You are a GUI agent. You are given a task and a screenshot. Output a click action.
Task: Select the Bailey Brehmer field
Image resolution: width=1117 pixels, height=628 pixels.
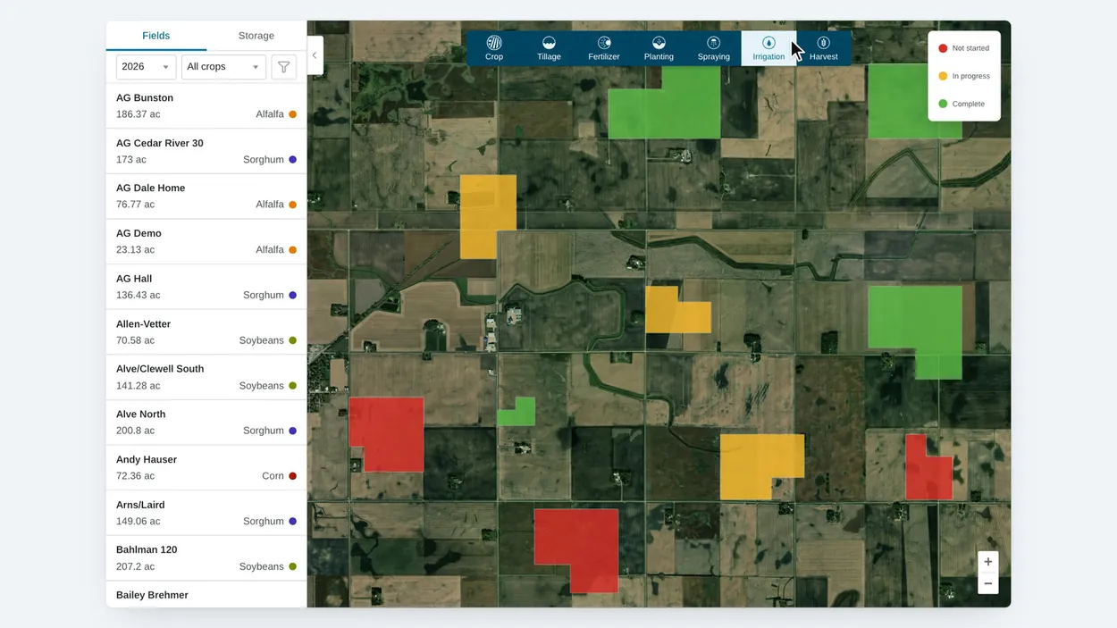click(206, 595)
